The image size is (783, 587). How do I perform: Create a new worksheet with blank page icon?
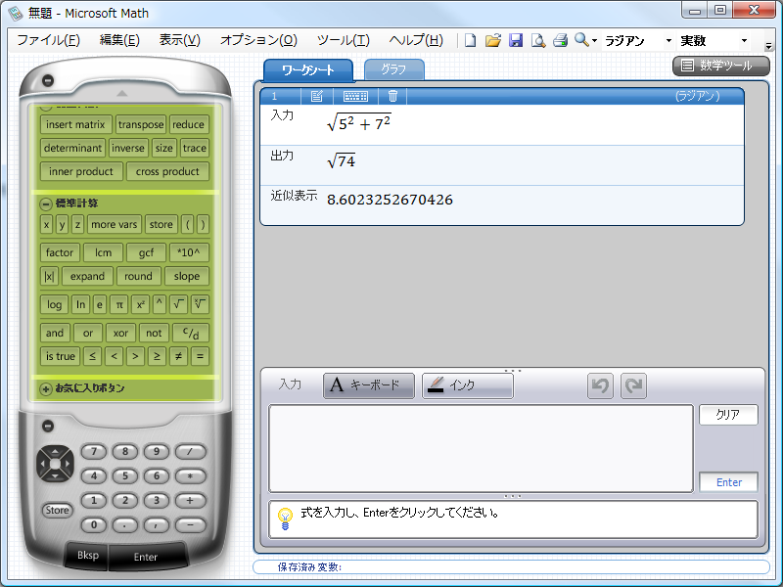pyautogui.click(x=471, y=40)
